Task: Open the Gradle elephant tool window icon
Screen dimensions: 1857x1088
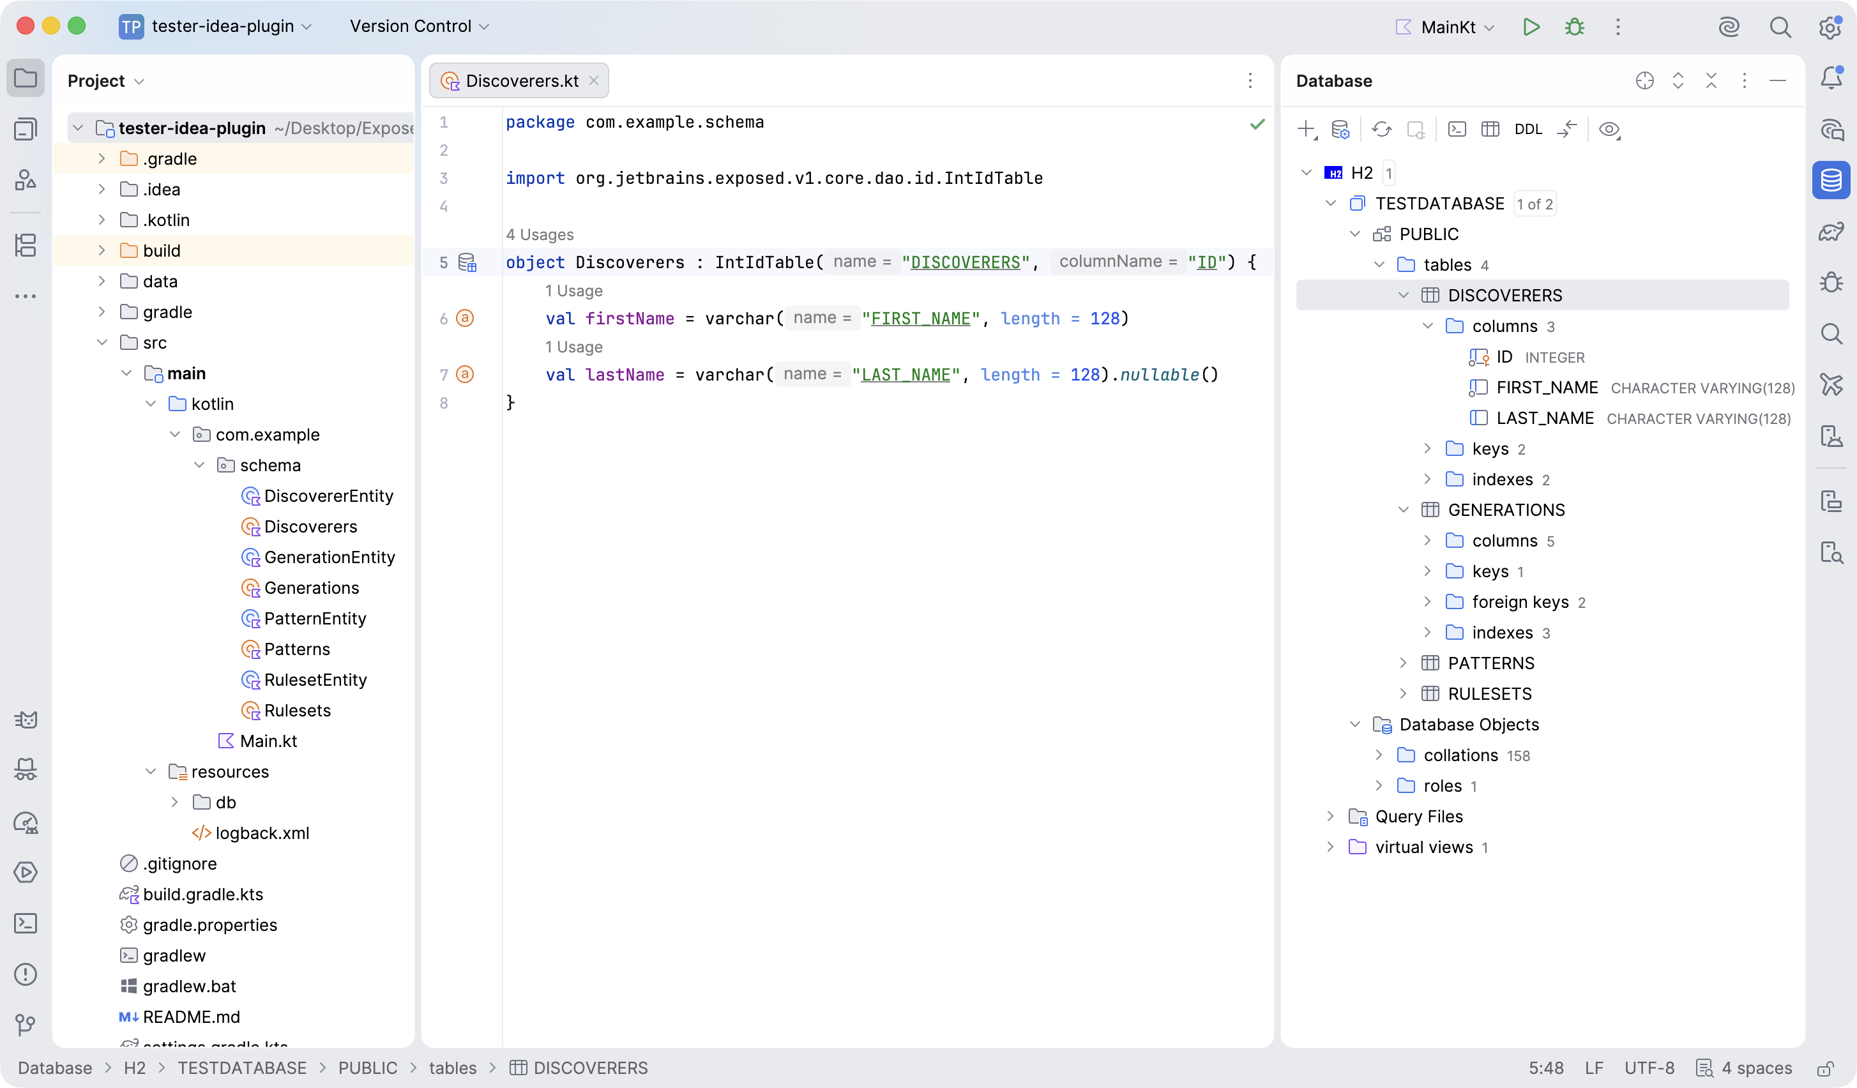Action: coord(1831,232)
